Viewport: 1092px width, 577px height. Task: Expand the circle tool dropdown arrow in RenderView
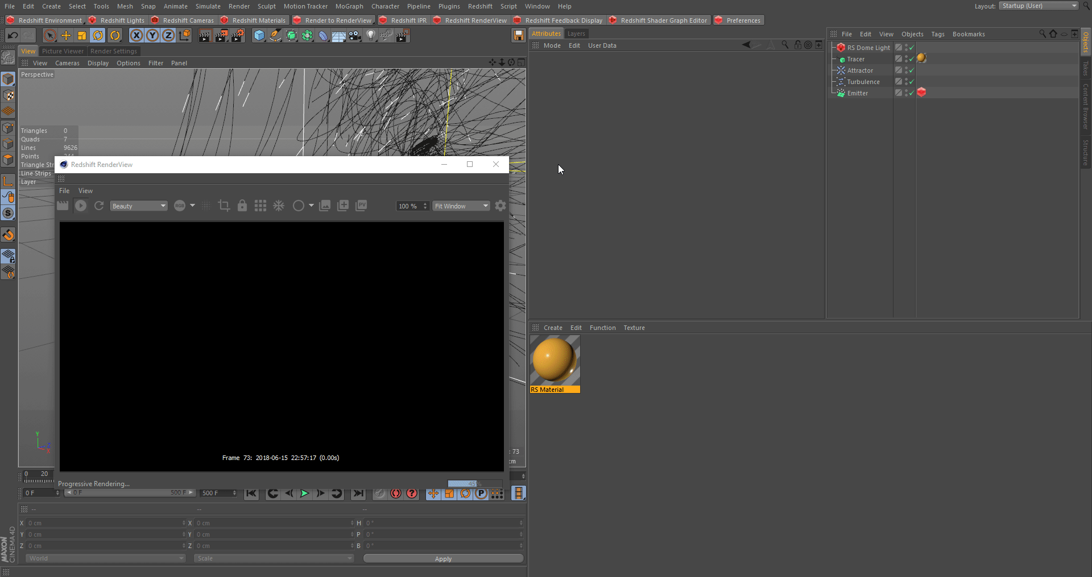(311, 206)
